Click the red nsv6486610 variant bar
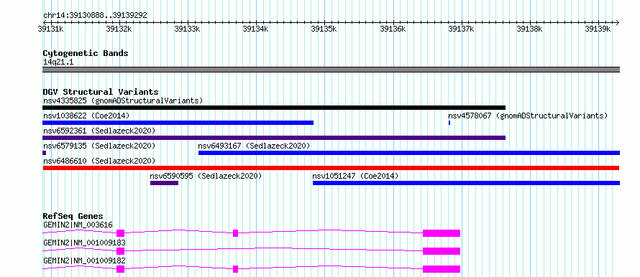Image resolution: width=640 pixels, height=277 pixels. pos(331,168)
